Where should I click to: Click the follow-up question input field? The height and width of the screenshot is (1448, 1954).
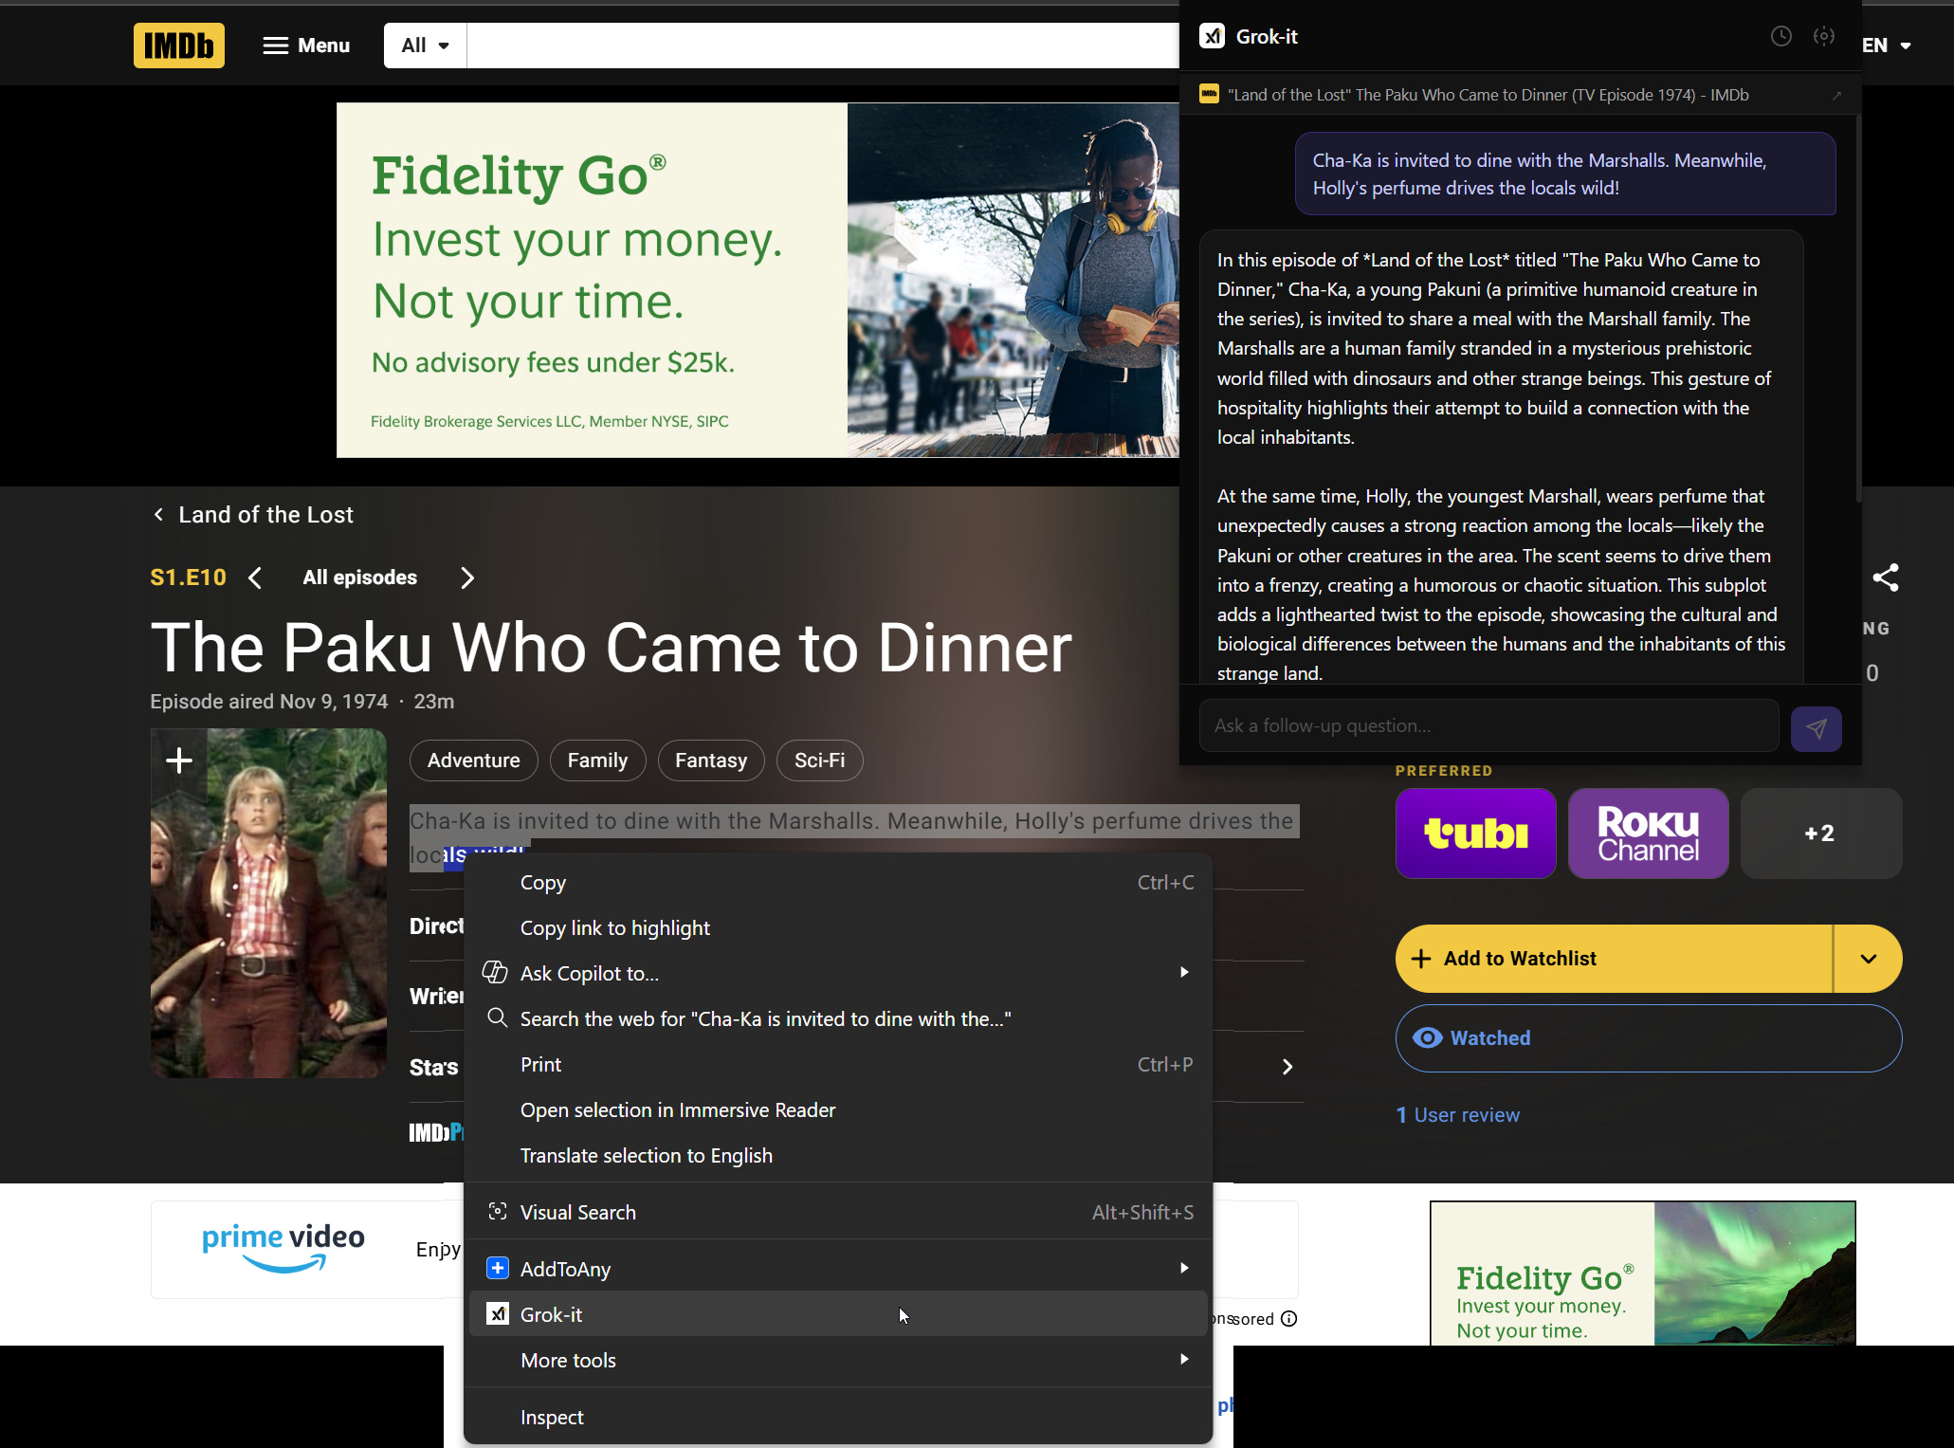1488,725
